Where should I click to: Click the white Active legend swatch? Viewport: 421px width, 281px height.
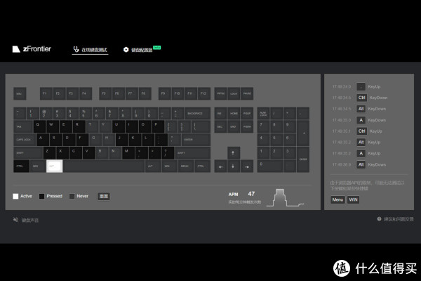point(15,196)
